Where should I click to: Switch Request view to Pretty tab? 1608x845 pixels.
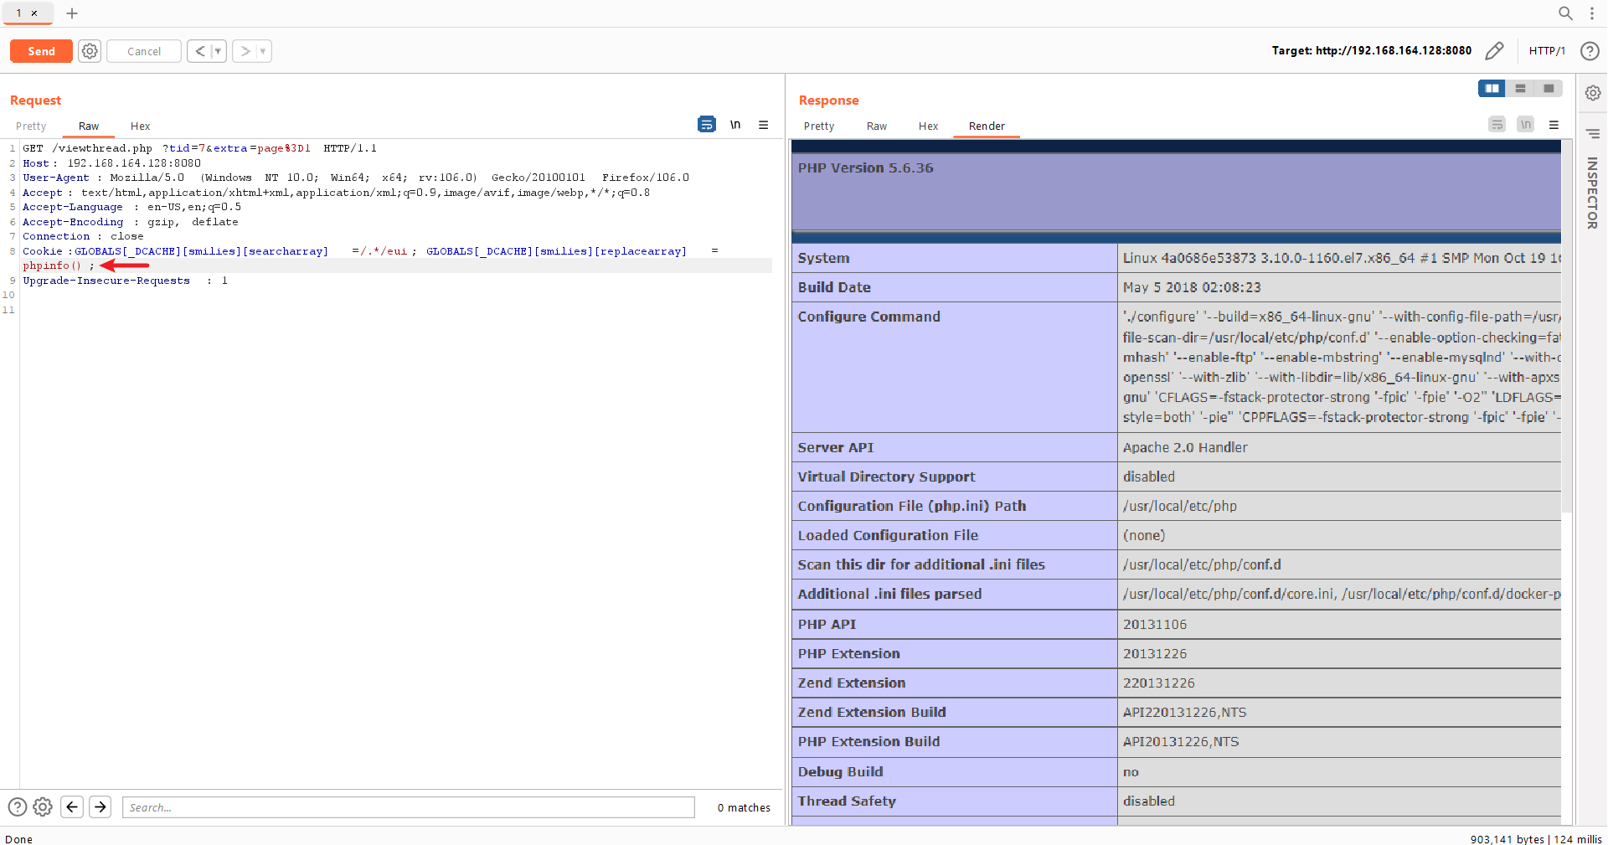click(x=31, y=126)
